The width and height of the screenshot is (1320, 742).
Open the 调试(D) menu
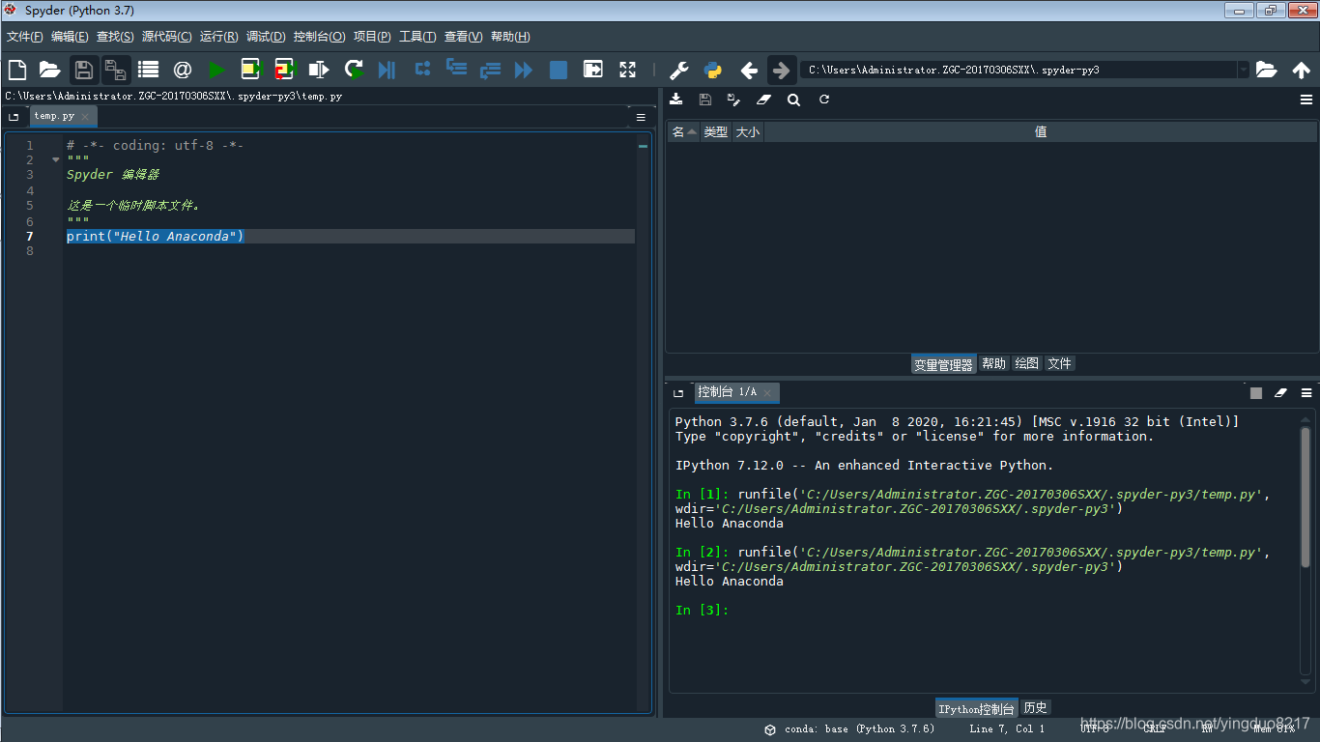(x=266, y=37)
